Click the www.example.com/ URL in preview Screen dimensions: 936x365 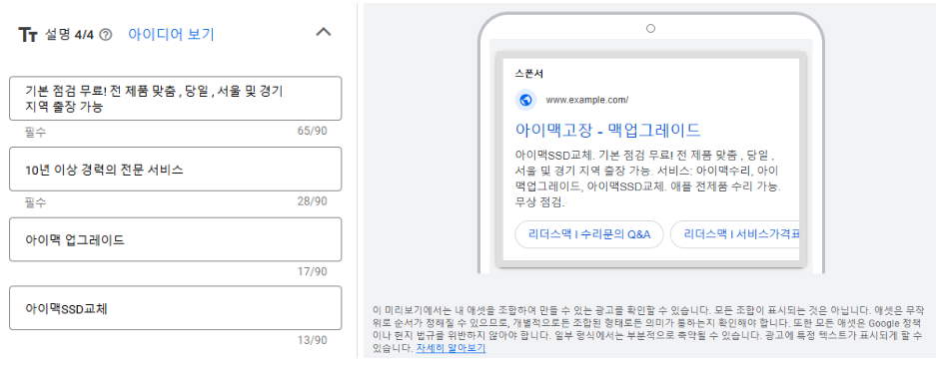pyautogui.click(x=586, y=100)
